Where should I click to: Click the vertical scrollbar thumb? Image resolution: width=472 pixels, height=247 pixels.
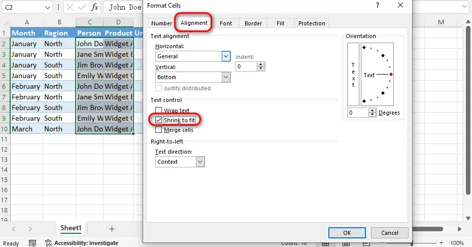pos(468,110)
